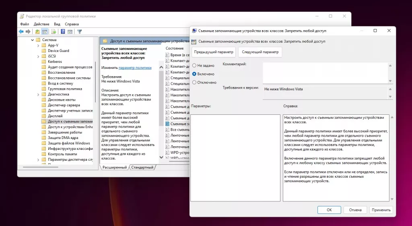Collapse the 'Система' tree node

point(32,40)
